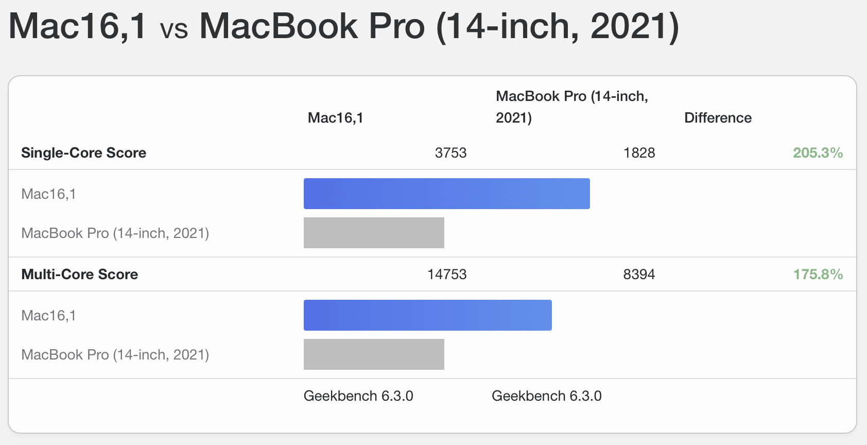
Task: Click the gray MacBook Pro multi-core bar
Action: tap(374, 354)
